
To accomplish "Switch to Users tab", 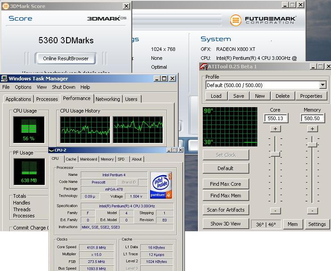I will (131, 99).
